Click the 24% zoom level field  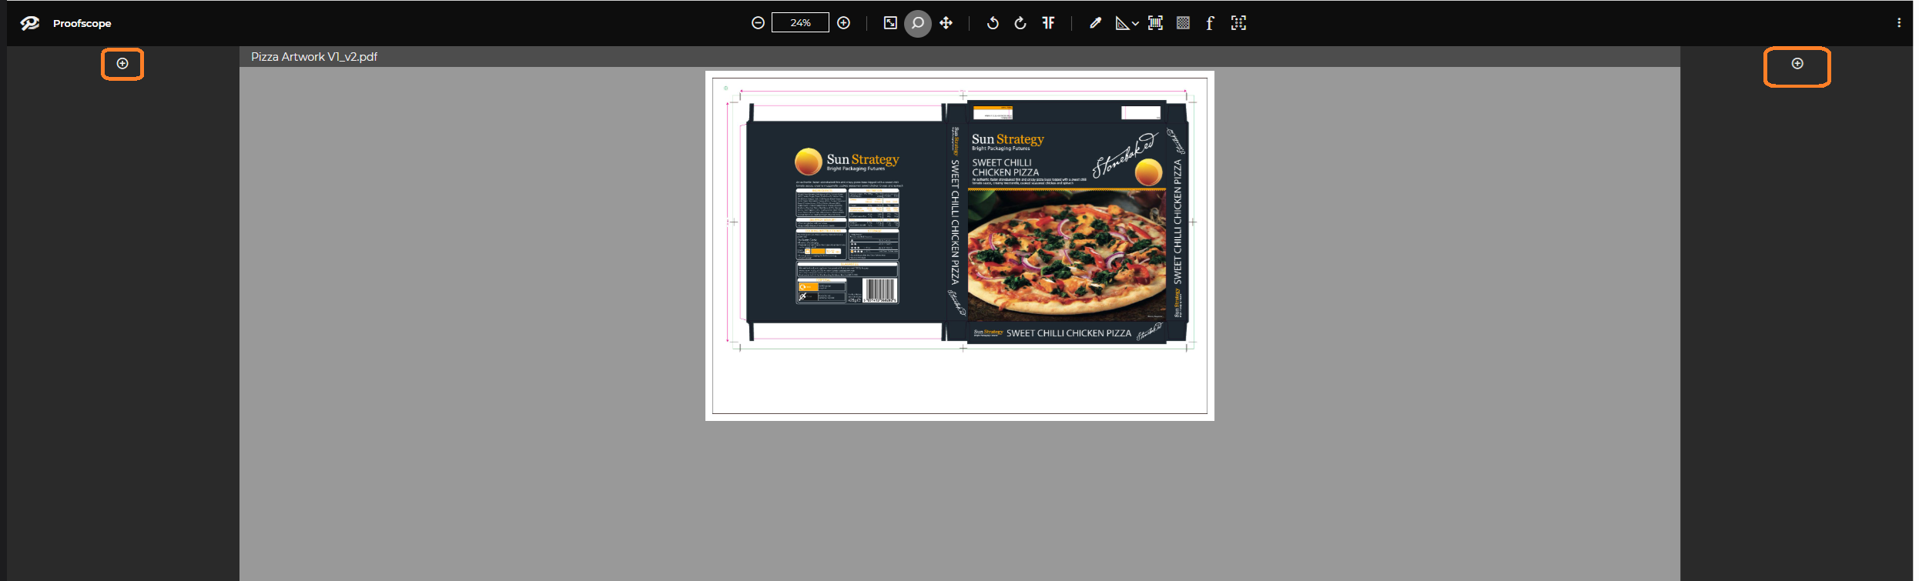coord(800,23)
